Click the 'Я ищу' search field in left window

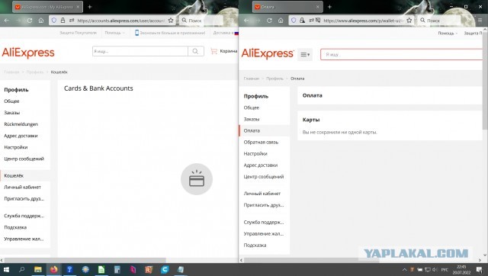click(140, 51)
